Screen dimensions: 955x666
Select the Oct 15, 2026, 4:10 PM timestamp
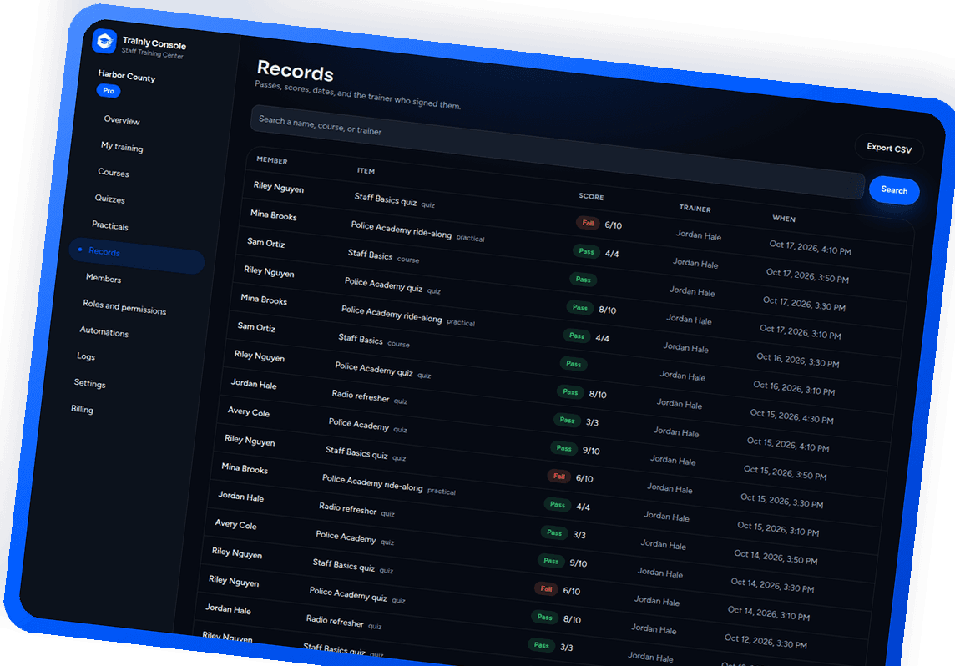coord(788,444)
